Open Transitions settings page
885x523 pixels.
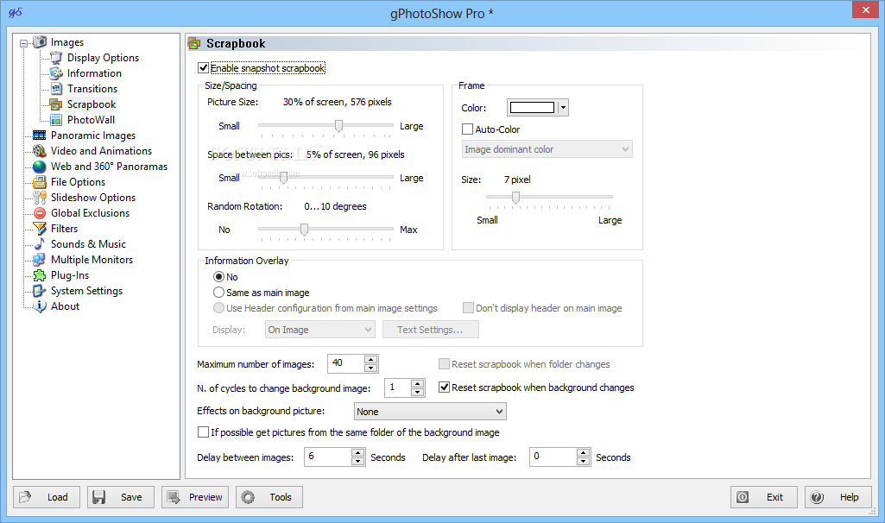[x=92, y=89]
